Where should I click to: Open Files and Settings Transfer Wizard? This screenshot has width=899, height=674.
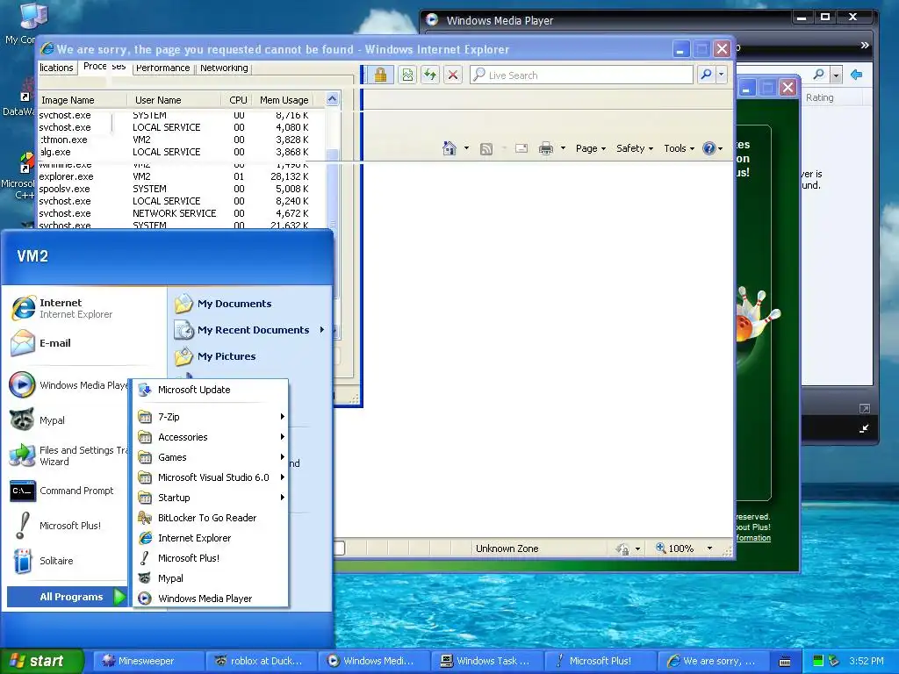(x=68, y=455)
